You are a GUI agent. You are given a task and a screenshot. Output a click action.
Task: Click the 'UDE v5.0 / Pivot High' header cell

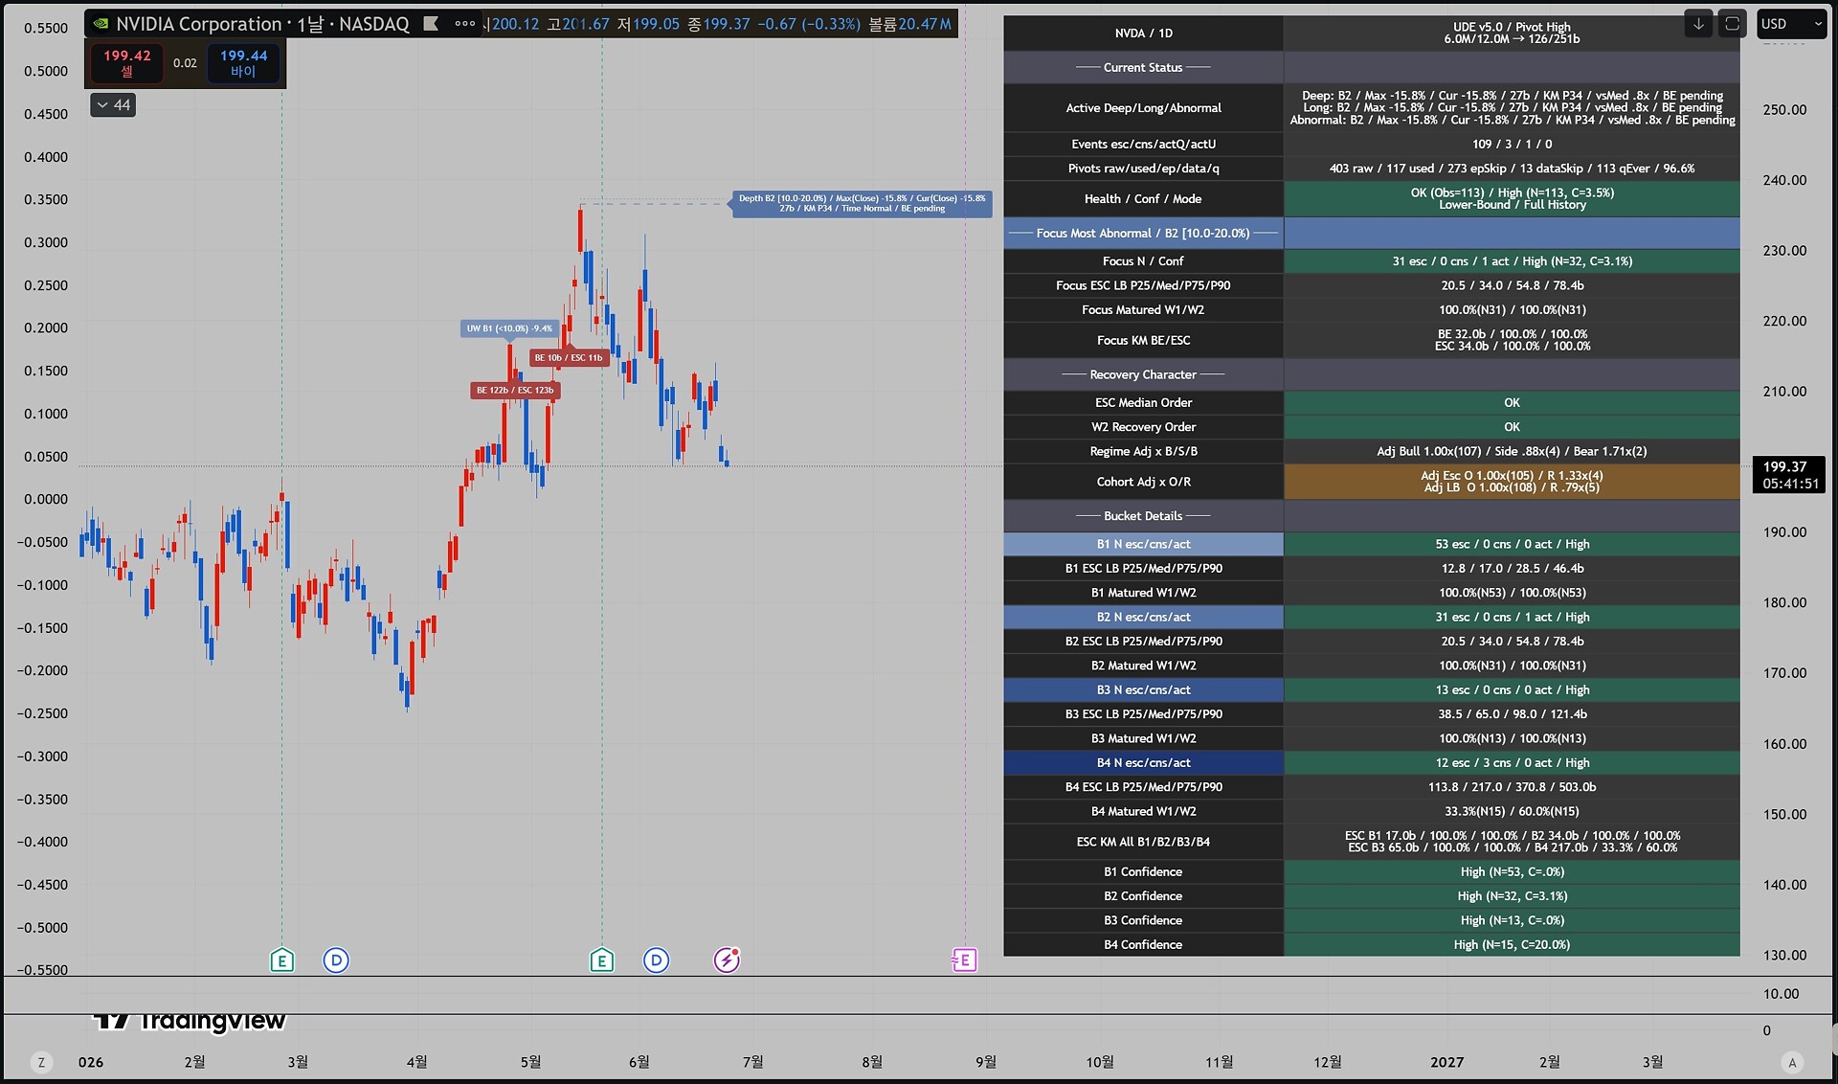pyautogui.click(x=1512, y=33)
